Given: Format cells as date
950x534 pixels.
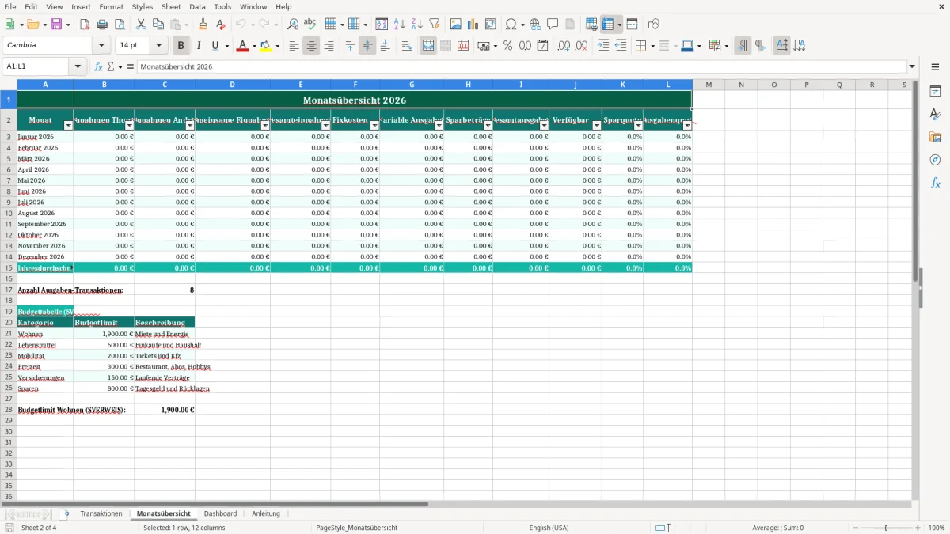Looking at the screenshot, I should [543, 46].
